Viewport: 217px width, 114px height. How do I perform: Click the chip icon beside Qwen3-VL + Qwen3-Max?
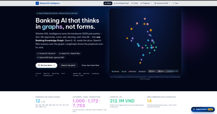pyautogui.click(x=60, y=54)
